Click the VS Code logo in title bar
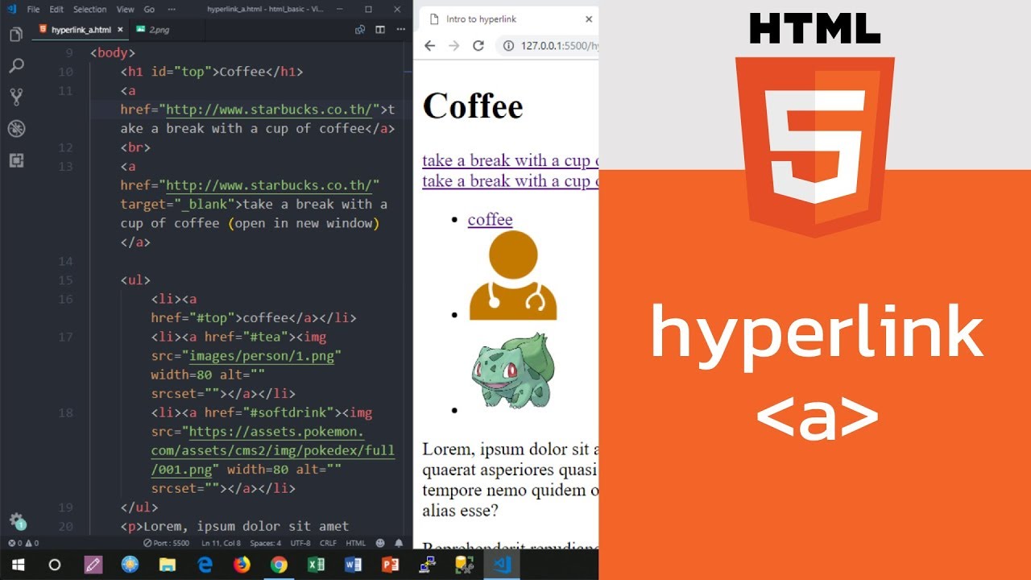Viewport: 1031px width, 580px height. click(10, 9)
